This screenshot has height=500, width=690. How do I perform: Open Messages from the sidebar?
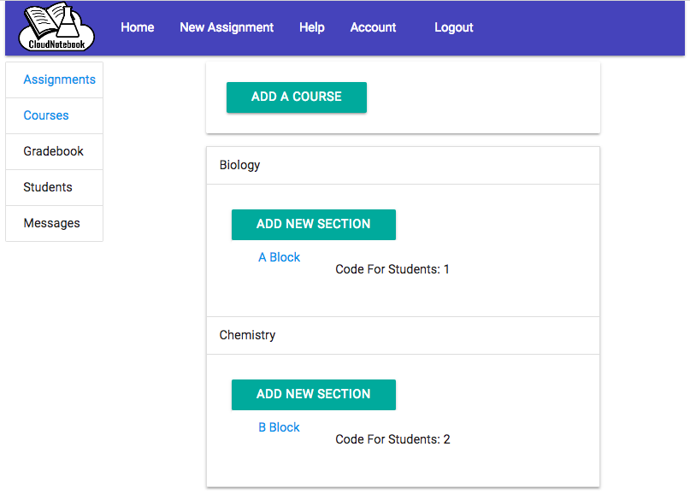tap(54, 223)
